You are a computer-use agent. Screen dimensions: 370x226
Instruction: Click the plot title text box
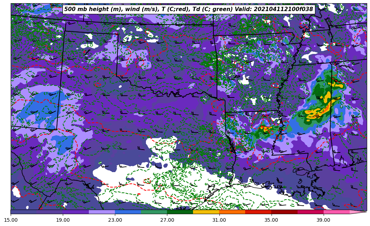[188, 9]
